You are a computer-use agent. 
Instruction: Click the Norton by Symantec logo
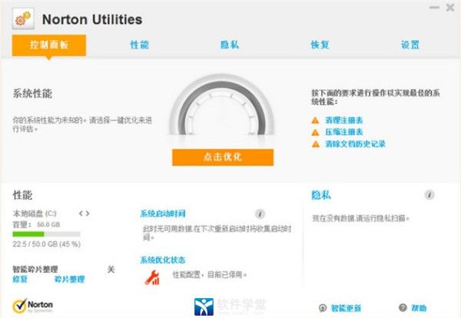point(32,307)
